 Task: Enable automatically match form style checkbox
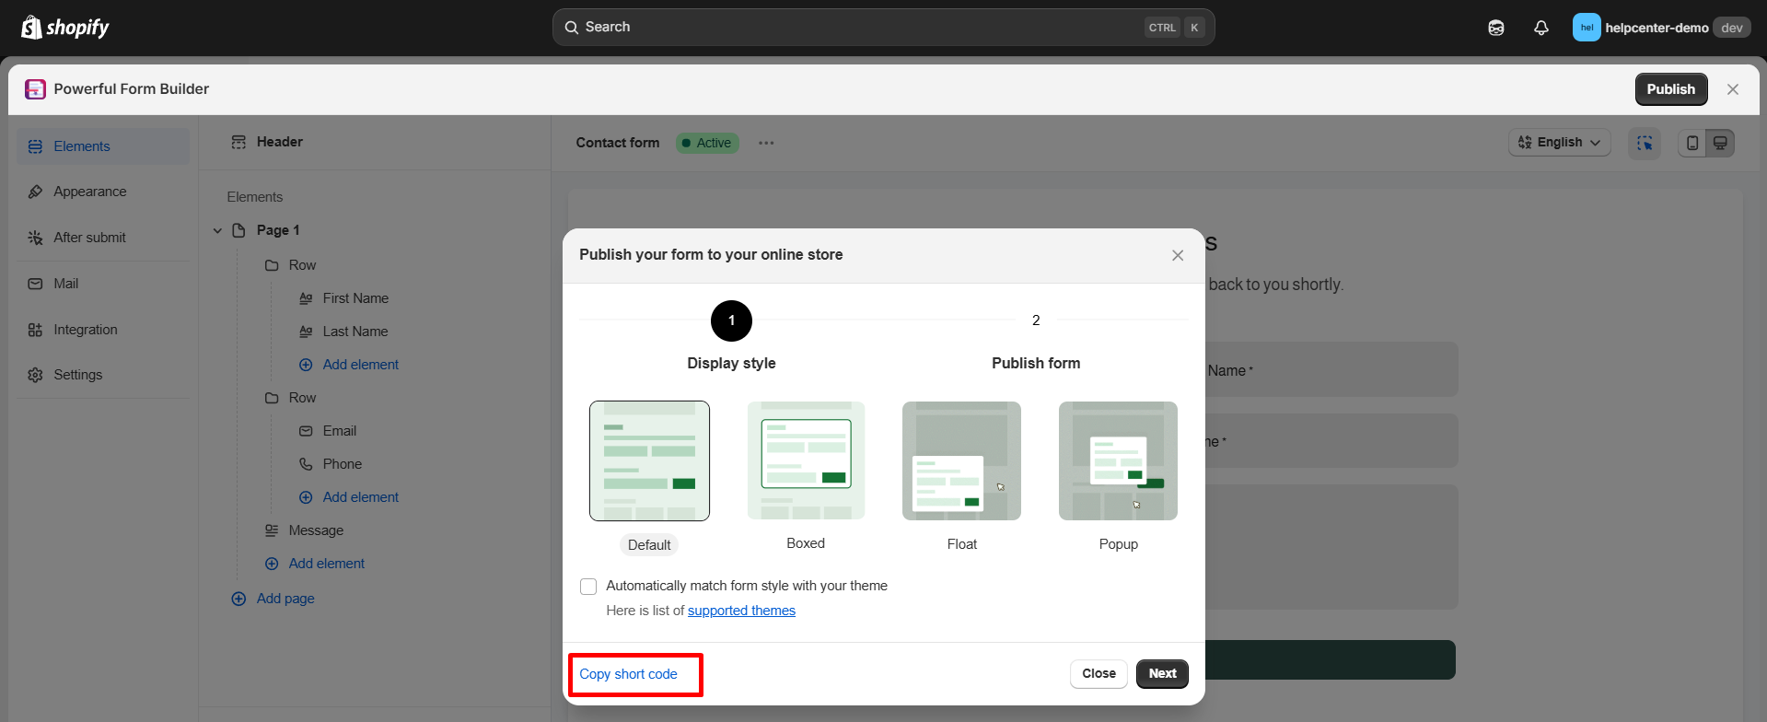click(588, 587)
